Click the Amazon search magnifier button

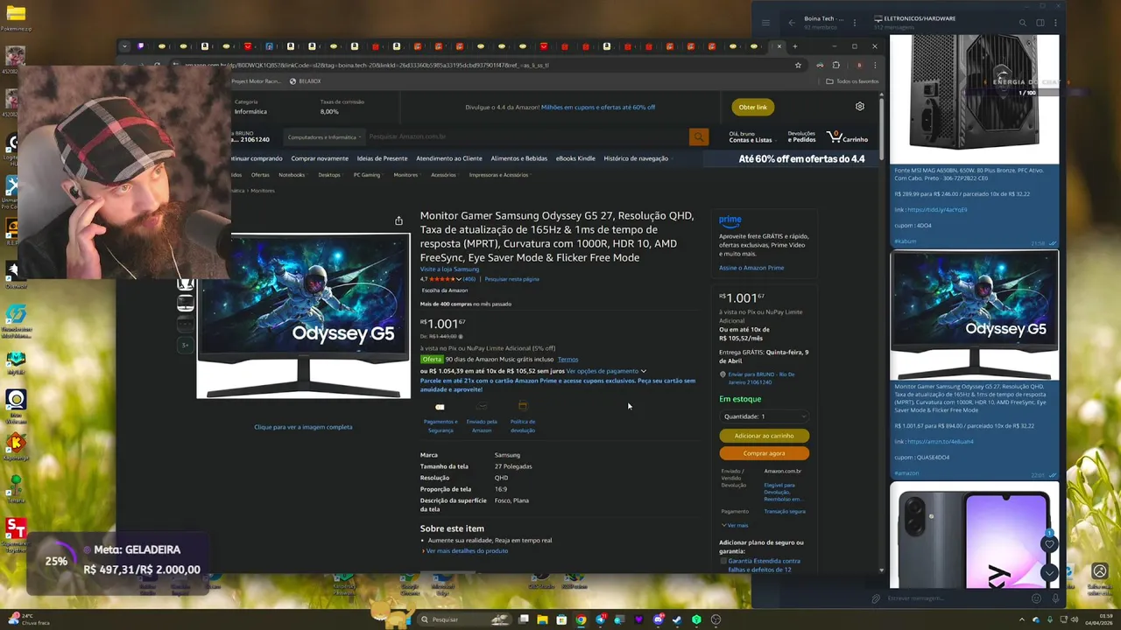[x=698, y=136]
